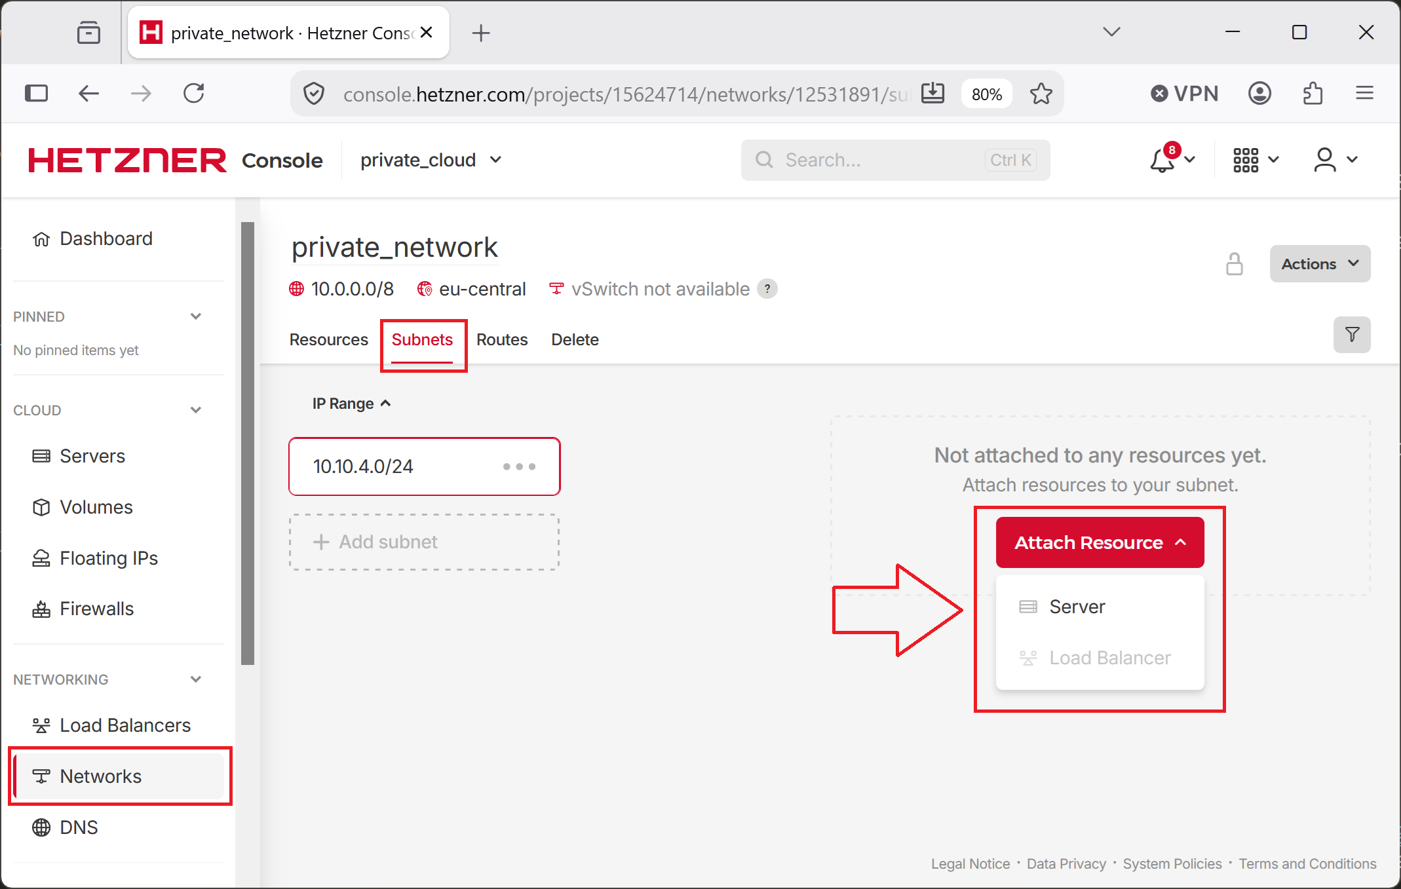The width and height of the screenshot is (1401, 889).
Task: Open the Legal Notice footer link
Action: point(970,864)
